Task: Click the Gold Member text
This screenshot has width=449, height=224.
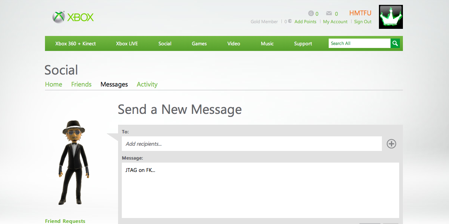Action: (264, 21)
